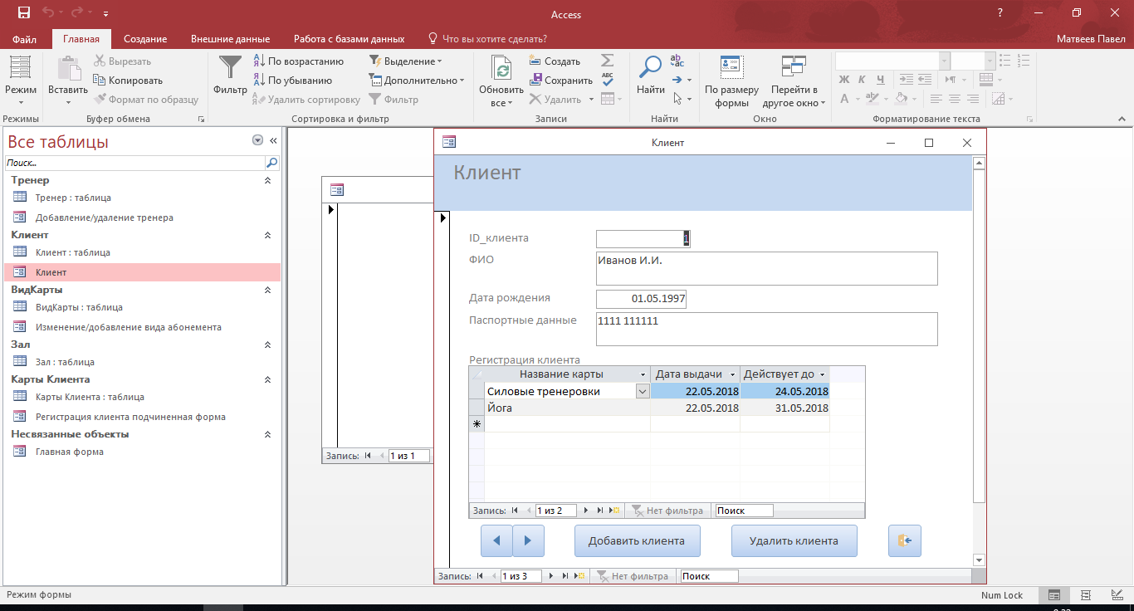Click the Паспортные данные field
This screenshot has width=1134, height=611.
tap(767, 329)
